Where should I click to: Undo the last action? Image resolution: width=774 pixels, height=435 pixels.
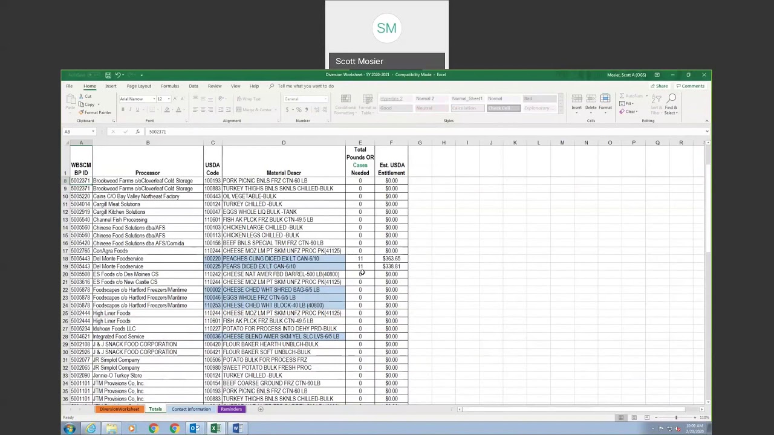tap(117, 75)
